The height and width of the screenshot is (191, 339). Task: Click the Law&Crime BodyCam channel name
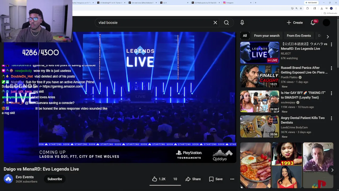coord(294,127)
